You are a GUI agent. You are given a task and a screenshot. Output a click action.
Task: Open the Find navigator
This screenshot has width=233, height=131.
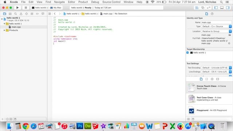(x=15, y=14)
